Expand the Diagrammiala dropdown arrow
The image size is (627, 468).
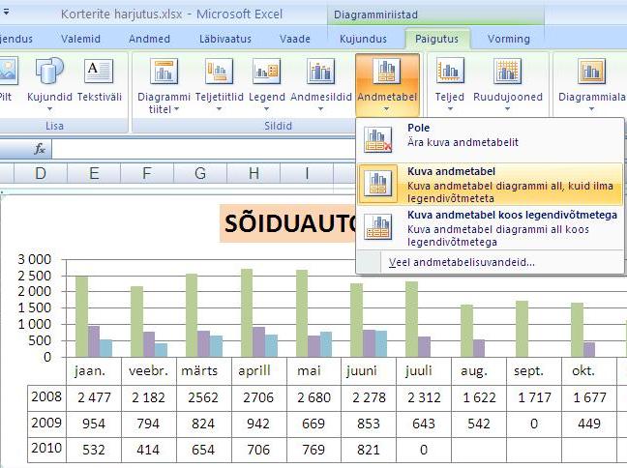point(591,108)
